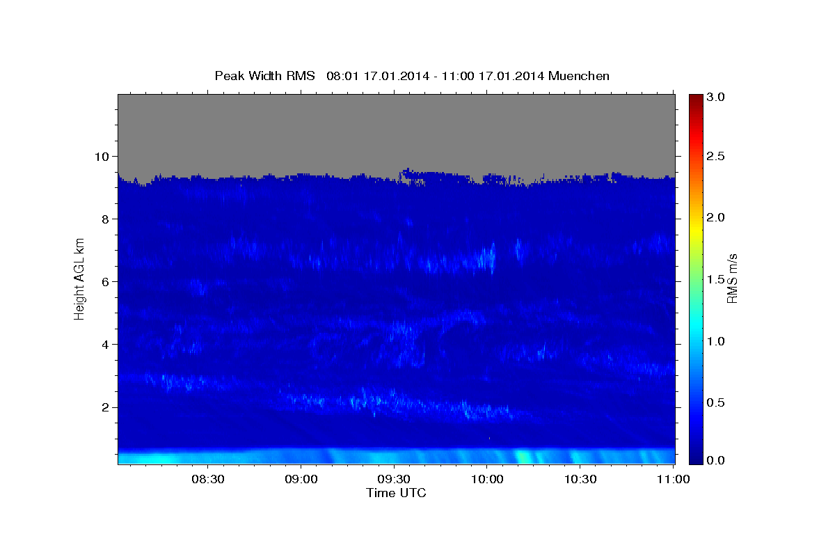This screenshot has height=557, width=835.
Task: Click the colorbar value 1.5
Action: pyautogui.click(x=717, y=279)
